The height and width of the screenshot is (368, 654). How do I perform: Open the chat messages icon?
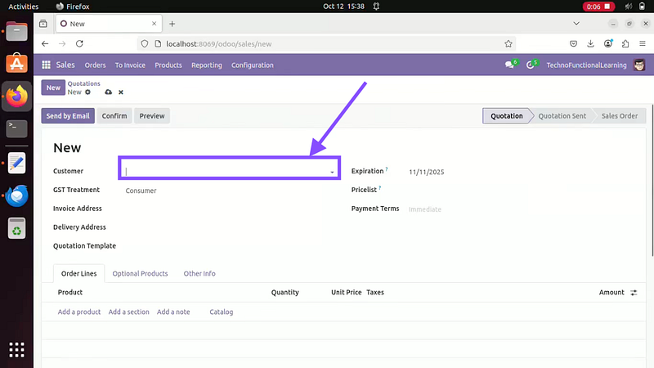point(510,65)
